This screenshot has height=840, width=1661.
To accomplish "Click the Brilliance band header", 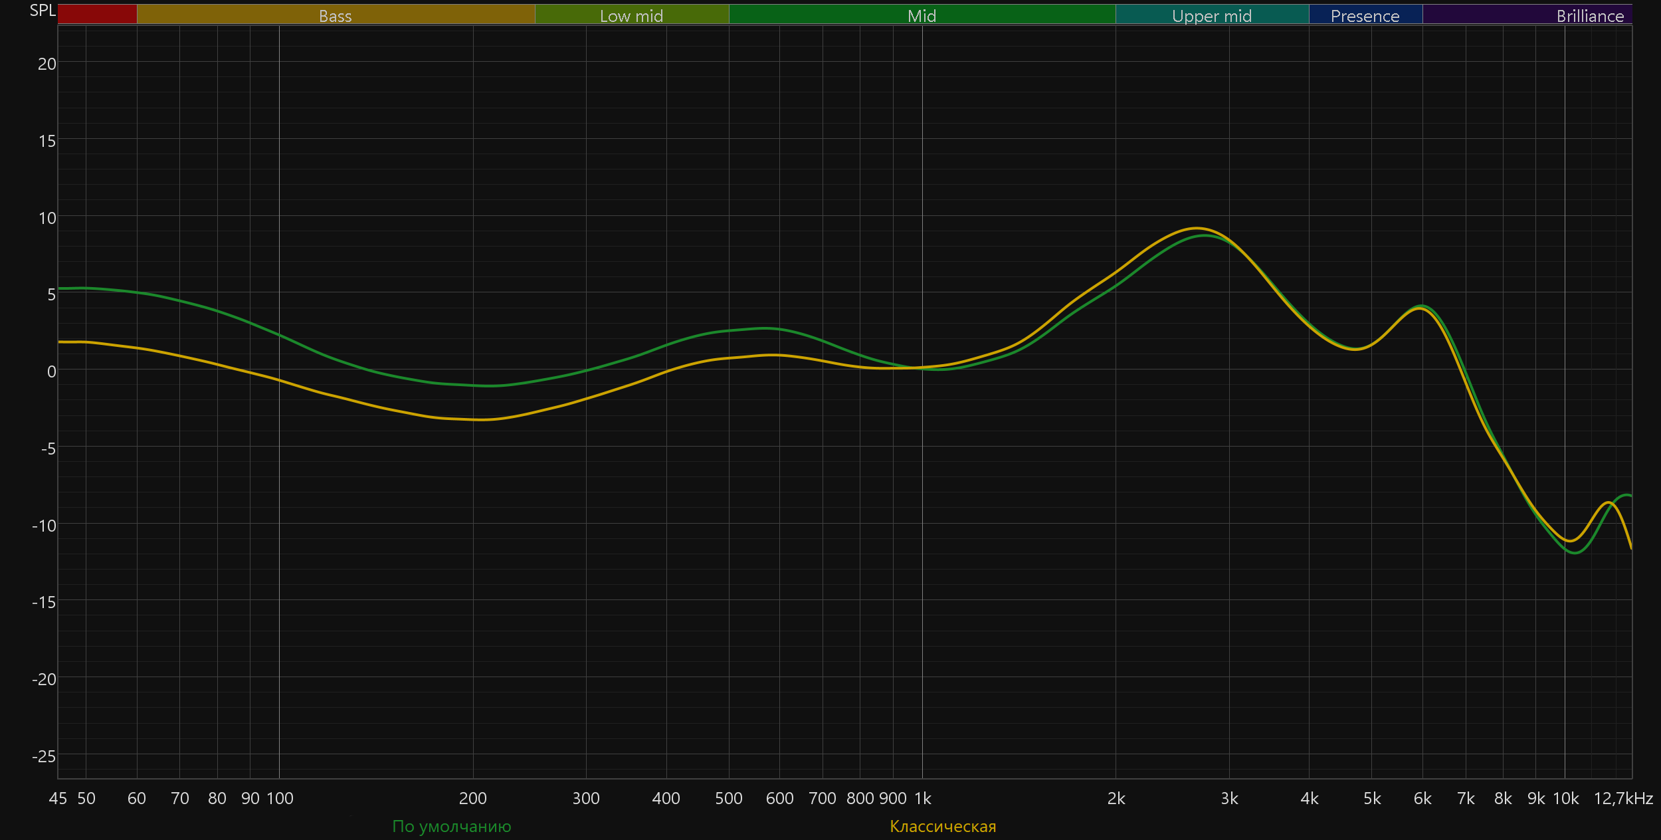I will (x=1590, y=15).
